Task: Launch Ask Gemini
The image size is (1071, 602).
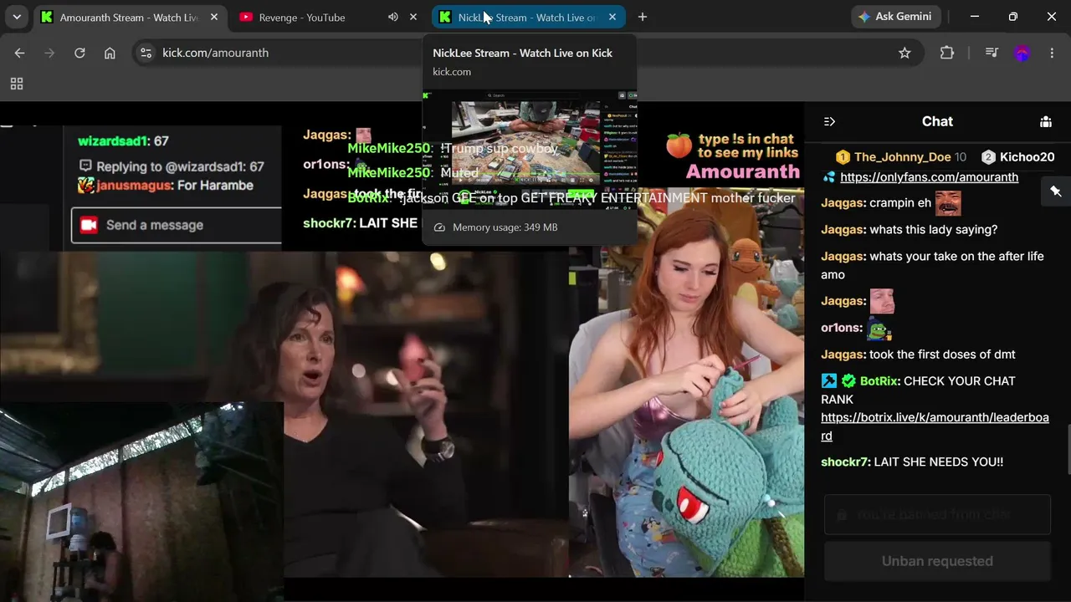Action: (x=896, y=17)
